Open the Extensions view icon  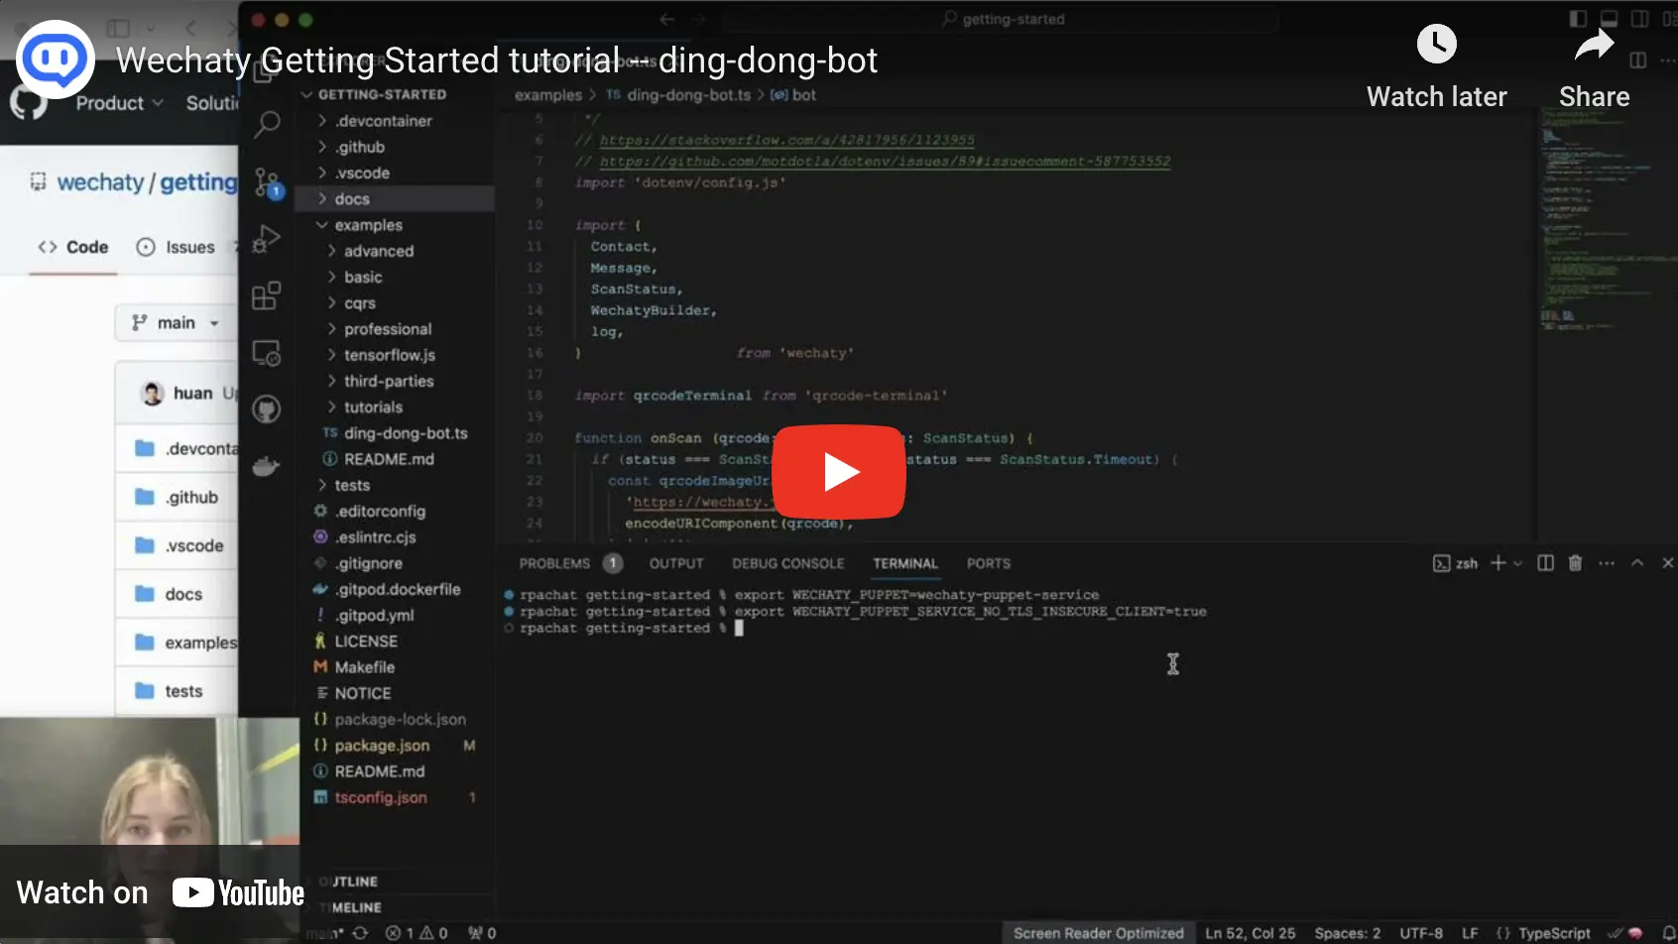click(267, 295)
